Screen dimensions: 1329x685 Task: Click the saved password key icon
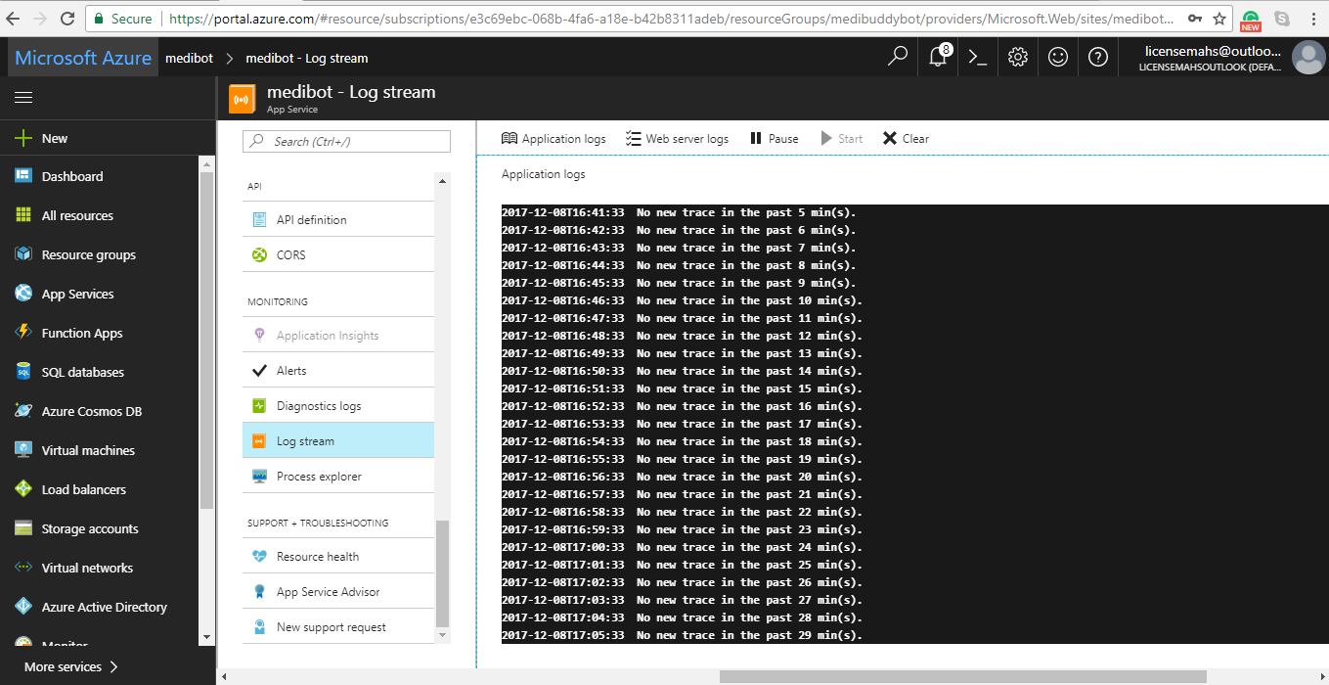pyautogui.click(x=1194, y=19)
